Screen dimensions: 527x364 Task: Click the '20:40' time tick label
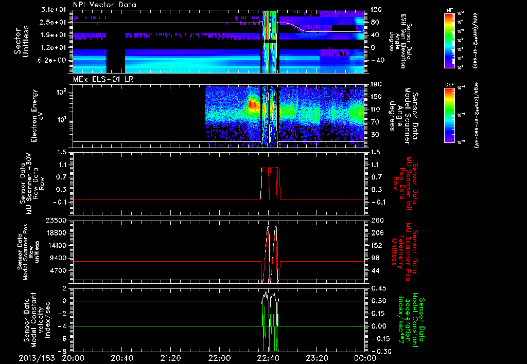click(122, 358)
